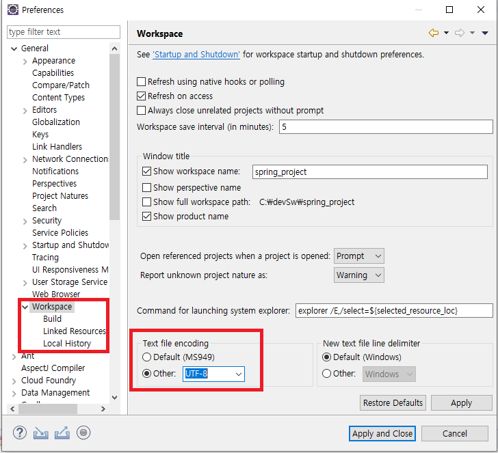
Task: Click the Cancel button
Action: tap(455, 433)
